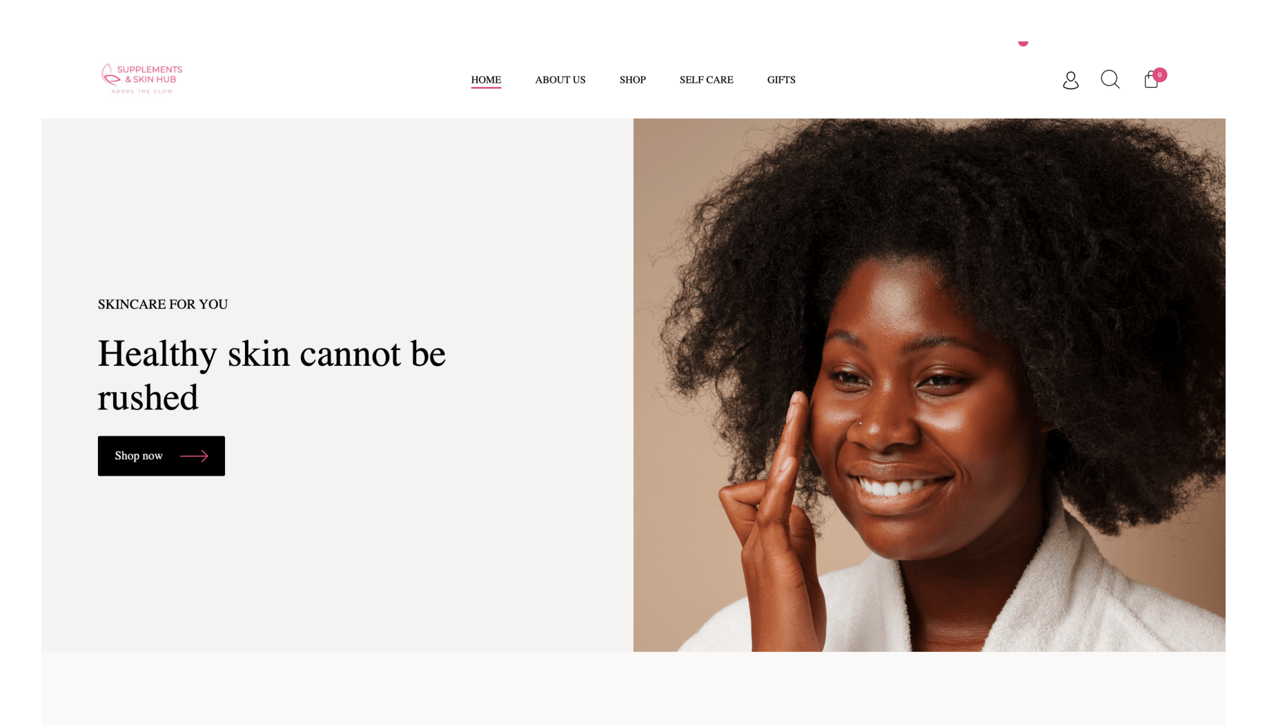The height and width of the screenshot is (725, 1267).
Task: Click the search magnifier icon
Action: click(1110, 79)
